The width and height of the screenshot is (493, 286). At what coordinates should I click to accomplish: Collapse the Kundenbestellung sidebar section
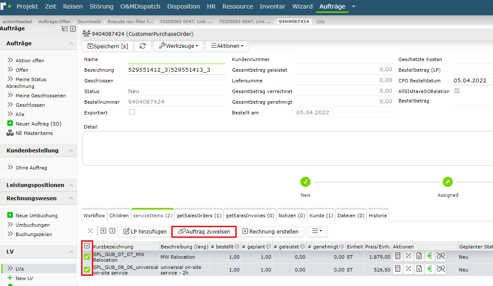point(71,151)
